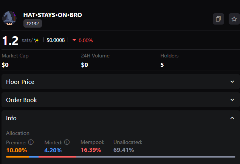Click the Premine info icon
This screenshot has width=240, height=164.
[31, 142]
